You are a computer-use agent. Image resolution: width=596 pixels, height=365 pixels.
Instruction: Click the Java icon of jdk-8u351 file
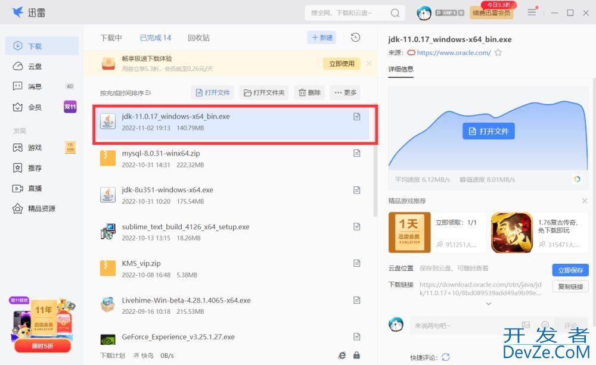[108, 195]
